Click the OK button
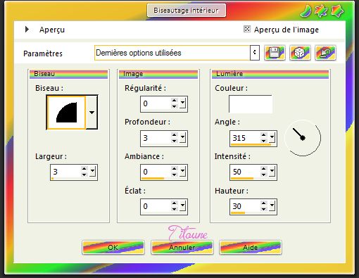Image resolution: width=359 pixels, height=278 pixels. 113,247
